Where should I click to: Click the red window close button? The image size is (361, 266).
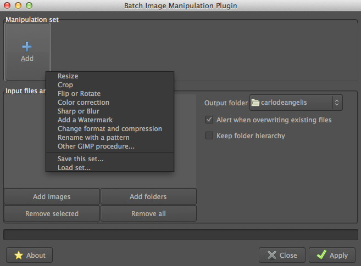tap(7, 5)
